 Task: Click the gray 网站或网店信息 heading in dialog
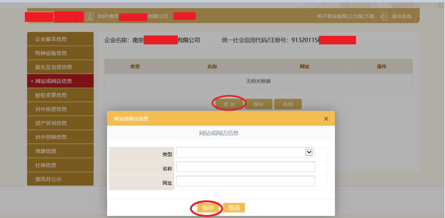pyautogui.click(x=219, y=133)
